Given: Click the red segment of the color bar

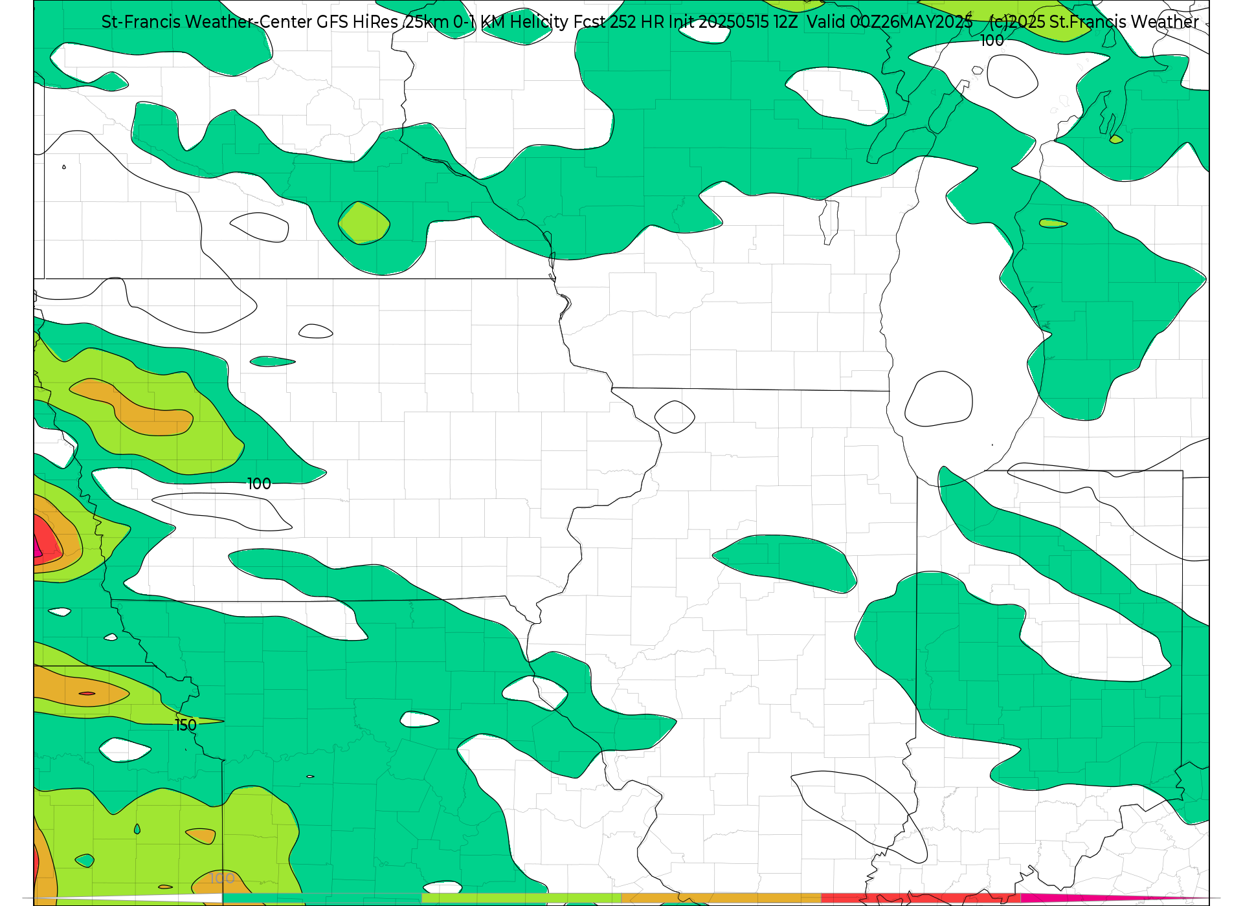Looking at the screenshot, I should pyautogui.click(x=921, y=898).
